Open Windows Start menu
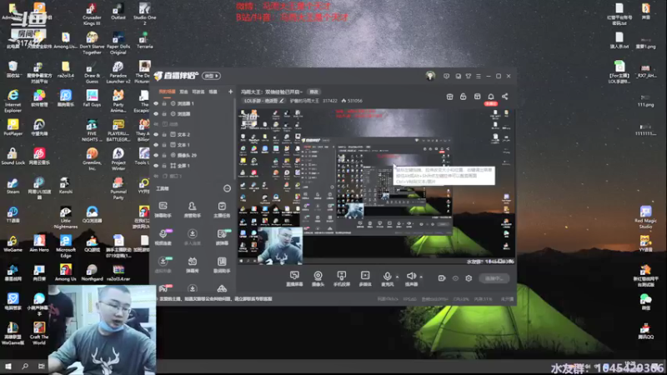667x375 pixels. tap(8, 366)
